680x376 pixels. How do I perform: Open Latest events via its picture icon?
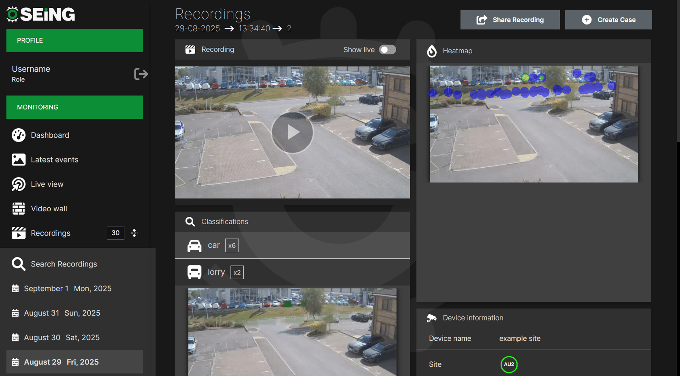pos(18,160)
